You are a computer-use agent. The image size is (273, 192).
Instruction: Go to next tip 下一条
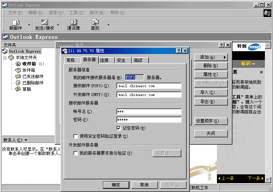[x=256, y=178]
